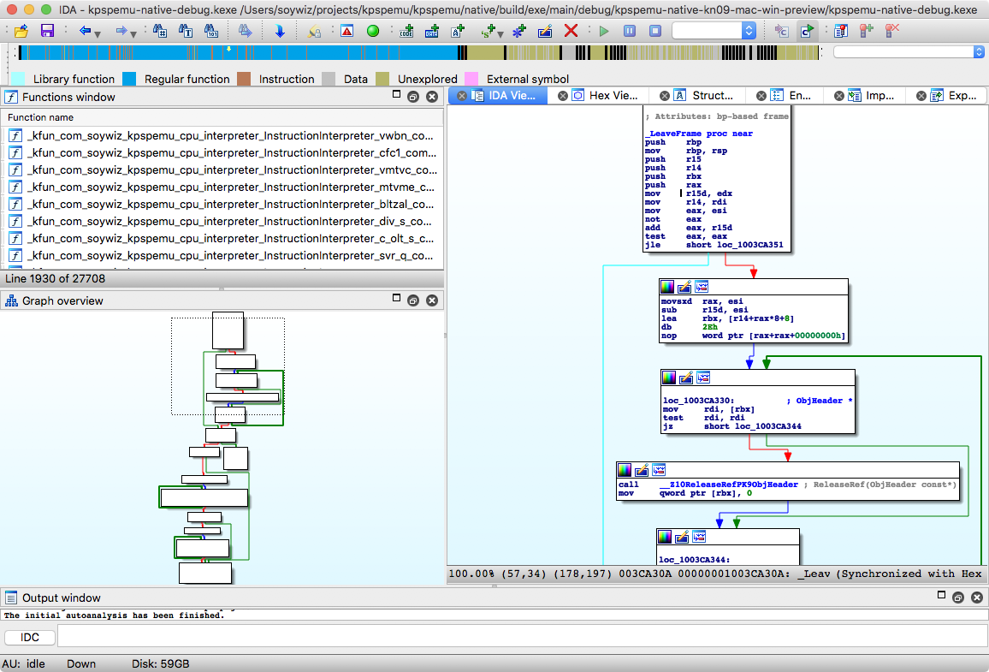Click the blue down-arrow Jump icon
This screenshot has width=989, height=672.
pyautogui.click(x=280, y=31)
